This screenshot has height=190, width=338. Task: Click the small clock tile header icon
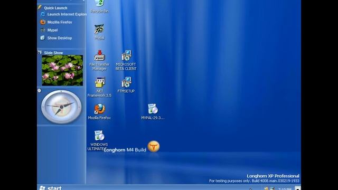(x=39, y=90)
